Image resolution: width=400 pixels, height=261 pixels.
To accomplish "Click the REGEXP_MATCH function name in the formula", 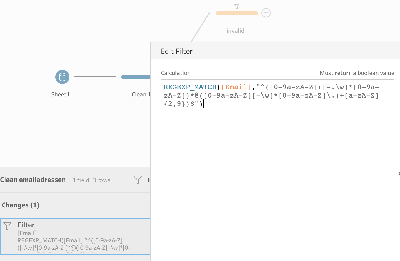I will tap(190, 87).
